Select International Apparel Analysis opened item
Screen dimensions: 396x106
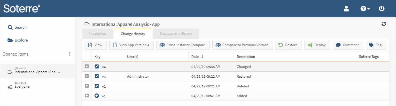click(38, 71)
